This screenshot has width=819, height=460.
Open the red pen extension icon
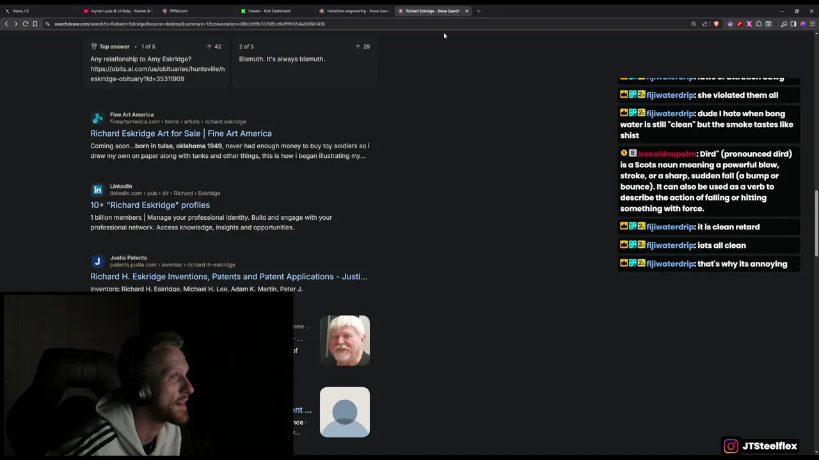point(740,24)
